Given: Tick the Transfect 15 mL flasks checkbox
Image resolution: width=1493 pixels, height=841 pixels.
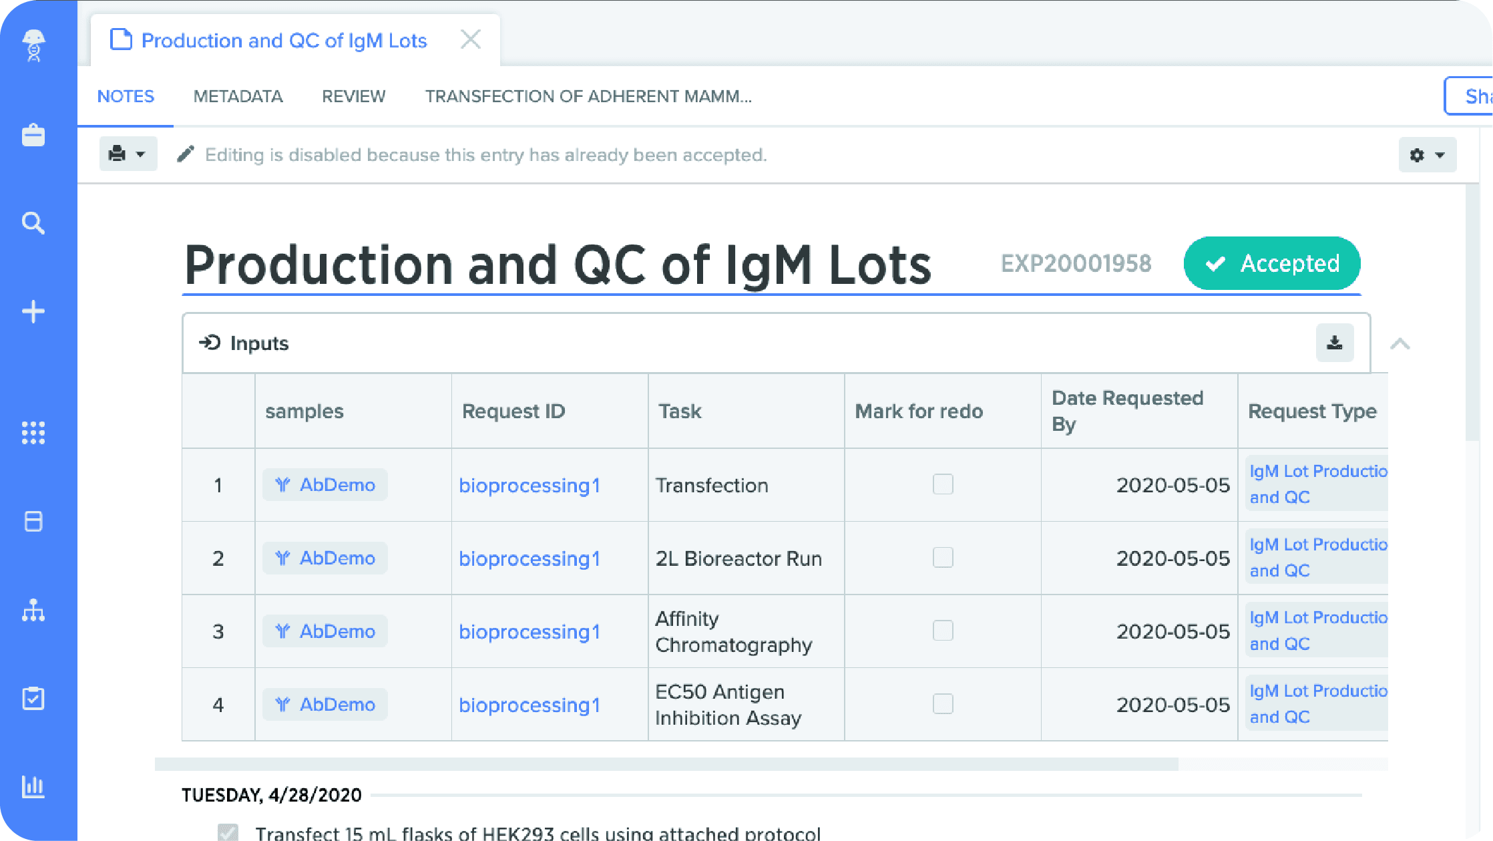Looking at the screenshot, I should click(228, 832).
